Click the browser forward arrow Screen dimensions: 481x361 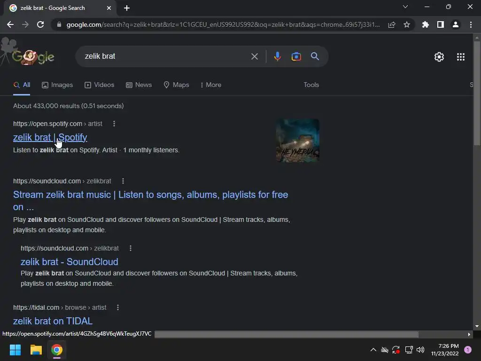click(x=25, y=24)
